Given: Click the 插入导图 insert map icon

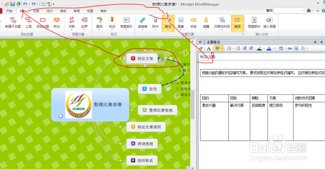Looking at the screenshot, I should click(x=269, y=20).
